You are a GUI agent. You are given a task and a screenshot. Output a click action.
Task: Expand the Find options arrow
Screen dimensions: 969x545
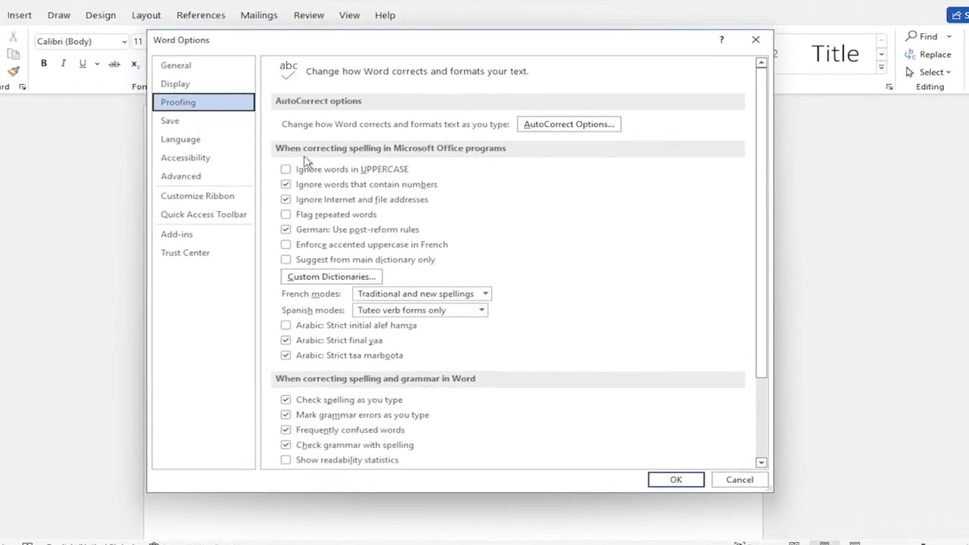pos(949,36)
